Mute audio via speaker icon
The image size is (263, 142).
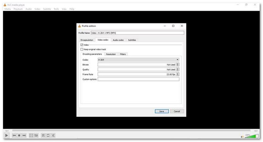pos(242,137)
